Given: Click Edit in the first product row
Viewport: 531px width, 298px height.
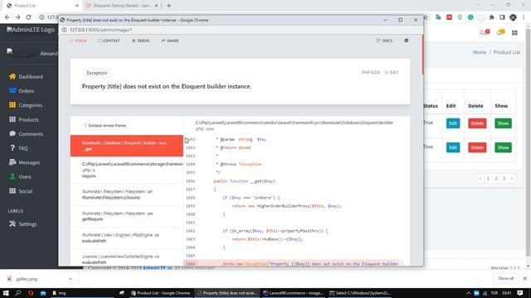Looking at the screenshot, I should pyautogui.click(x=453, y=123).
